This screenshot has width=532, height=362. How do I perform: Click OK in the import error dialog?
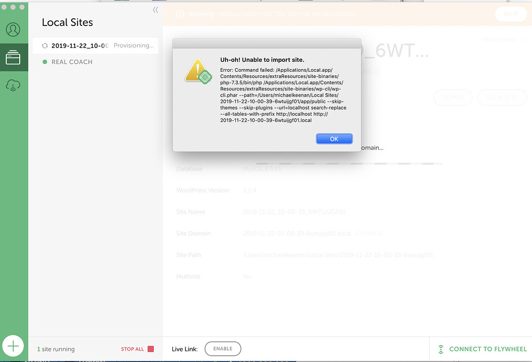point(334,139)
